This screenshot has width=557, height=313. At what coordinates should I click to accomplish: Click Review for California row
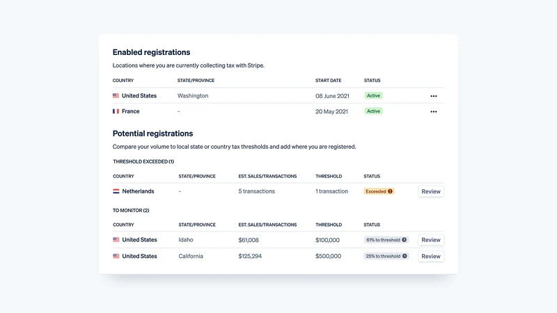pos(431,256)
